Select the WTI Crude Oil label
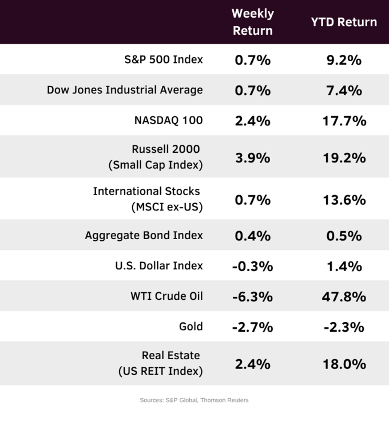This screenshot has width=389, height=429. pyautogui.click(x=166, y=296)
